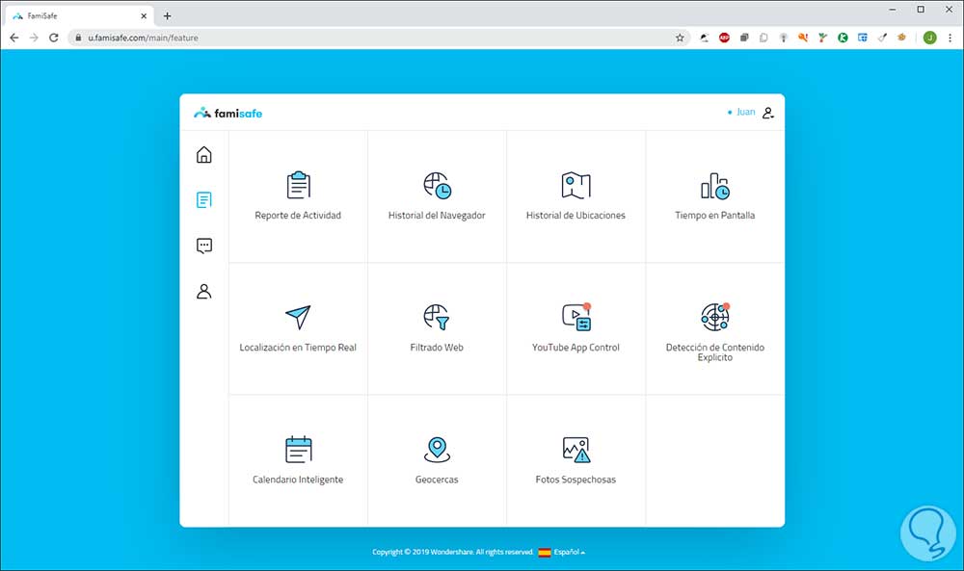Viewport: 964px width, 571px height.
Task: Close the FamiSafe browser tab
Action: tap(144, 16)
